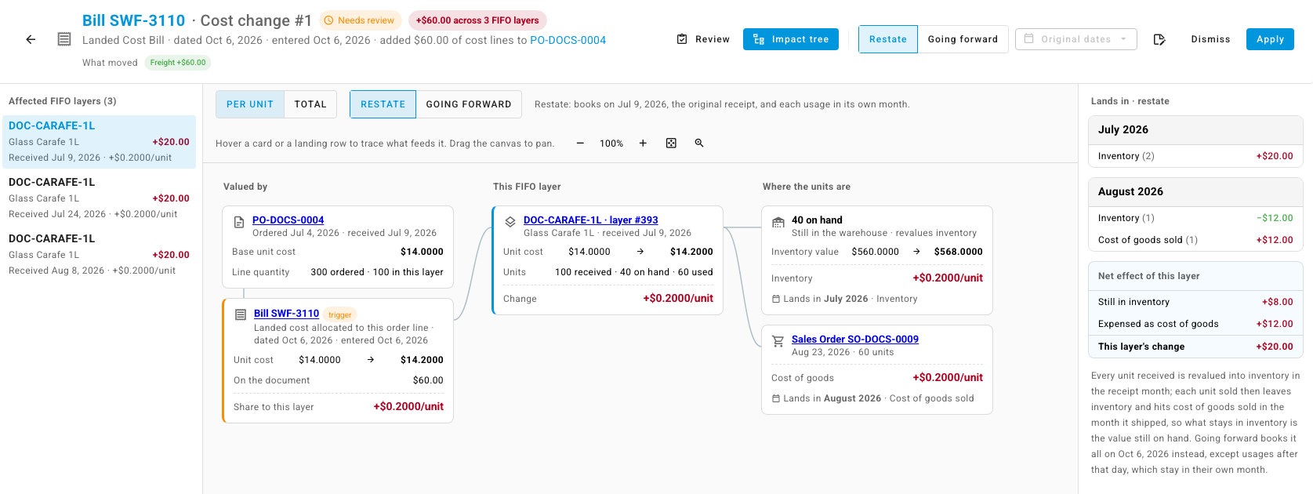Apply the cost change
Screen dimensions: 1313x494
pos(1270,39)
